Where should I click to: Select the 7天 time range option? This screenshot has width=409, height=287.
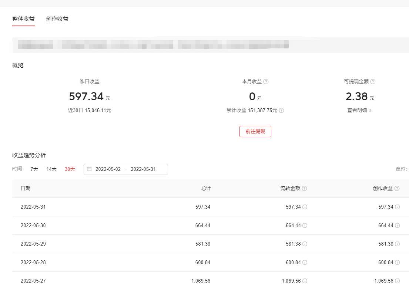[34, 169]
